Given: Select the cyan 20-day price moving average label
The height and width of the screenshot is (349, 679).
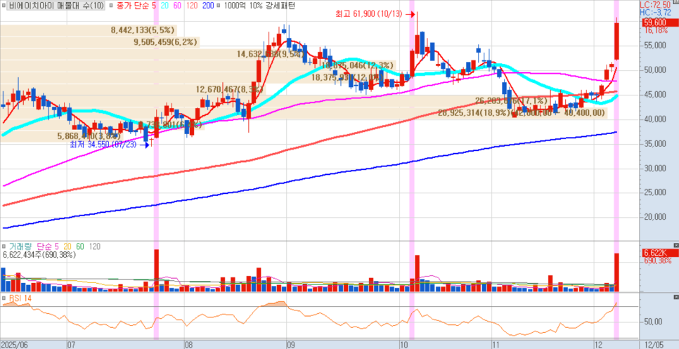Looking at the screenshot, I should [163, 6].
